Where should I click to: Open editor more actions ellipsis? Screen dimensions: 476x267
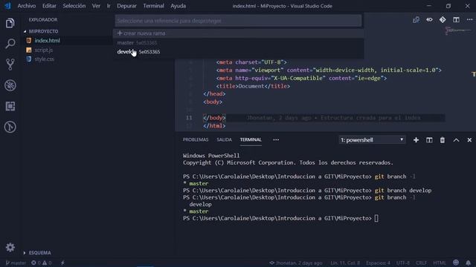(469, 20)
